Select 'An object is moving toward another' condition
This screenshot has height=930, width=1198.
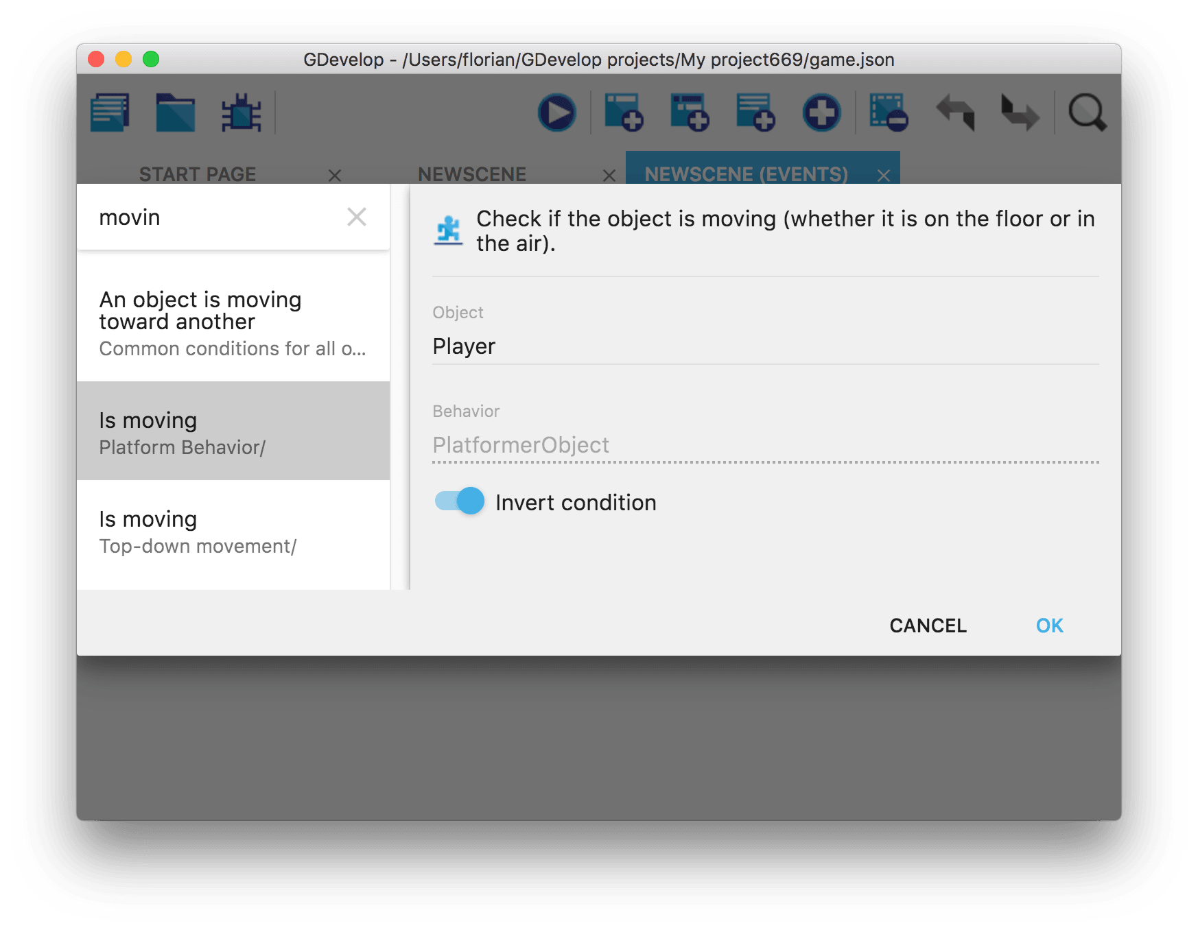click(233, 324)
